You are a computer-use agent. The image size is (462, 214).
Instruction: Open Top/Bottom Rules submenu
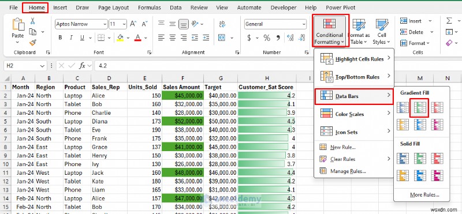click(355, 77)
